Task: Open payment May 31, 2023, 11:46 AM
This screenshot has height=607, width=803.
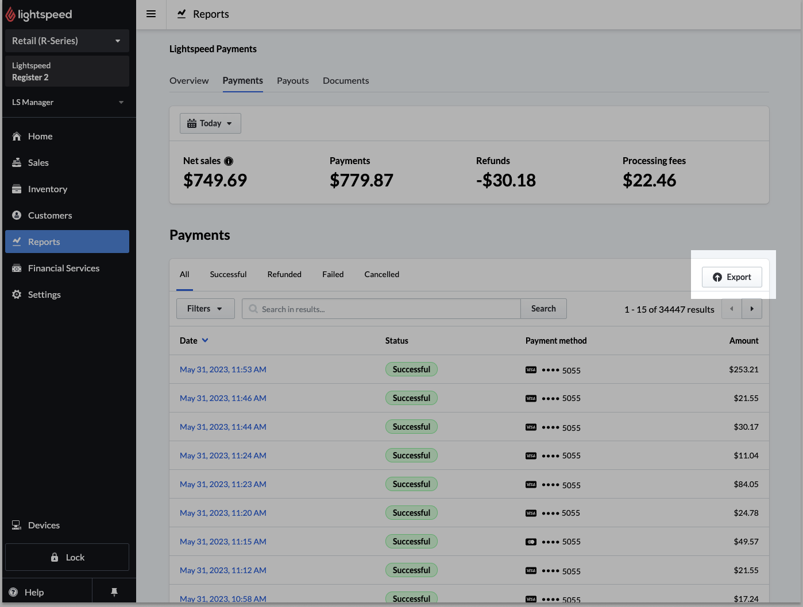Action: [x=223, y=398]
